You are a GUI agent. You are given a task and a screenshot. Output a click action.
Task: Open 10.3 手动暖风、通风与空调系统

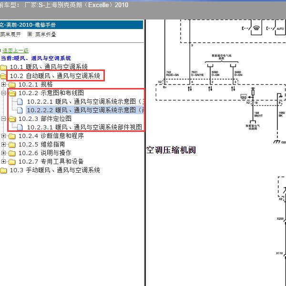click(55, 170)
